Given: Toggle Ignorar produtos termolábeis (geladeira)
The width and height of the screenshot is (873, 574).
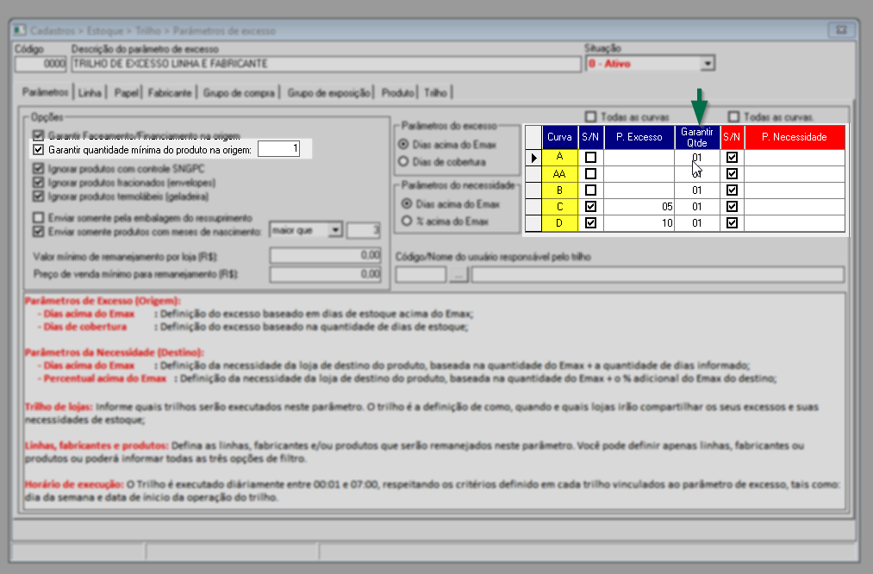Looking at the screenshot, I should pos(38,196).
